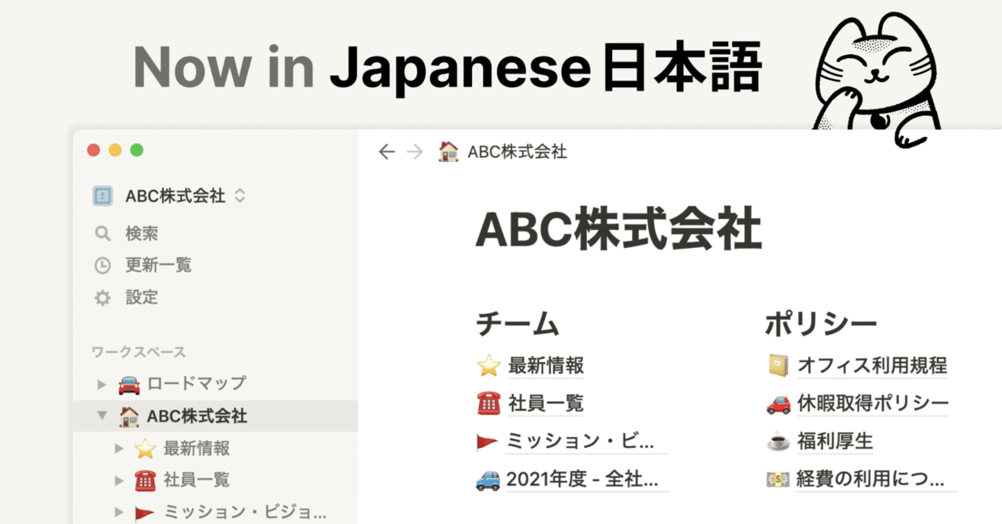
Task: Select ABC株式会社 in the breadcrumb bar
Action: 517,152
